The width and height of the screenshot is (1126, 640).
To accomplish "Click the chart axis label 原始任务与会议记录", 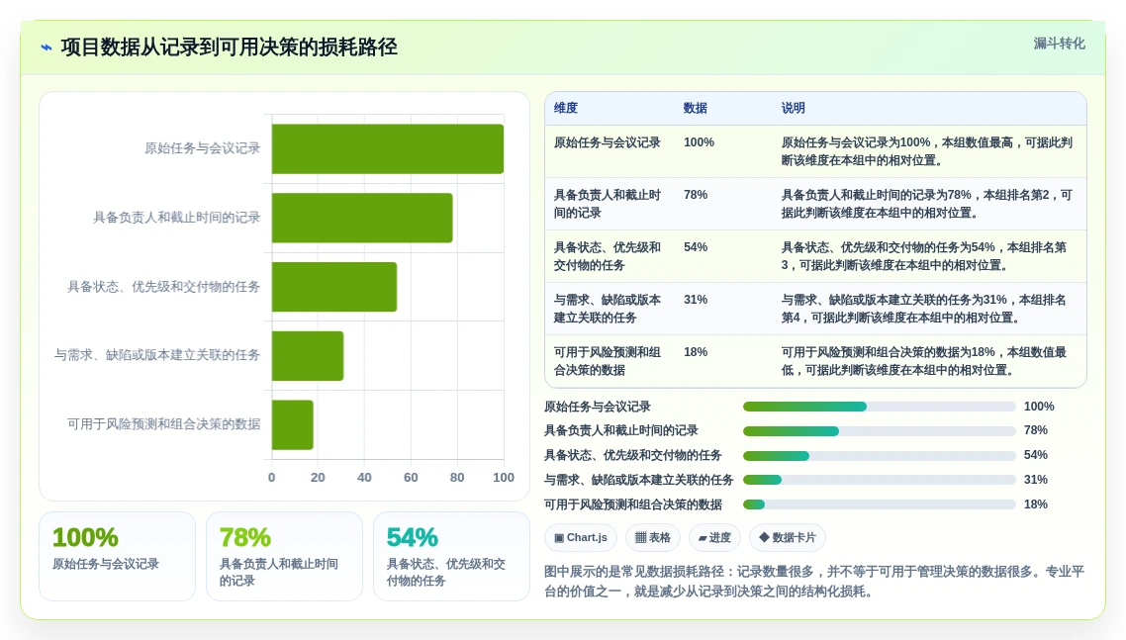I will pos(203,148).
